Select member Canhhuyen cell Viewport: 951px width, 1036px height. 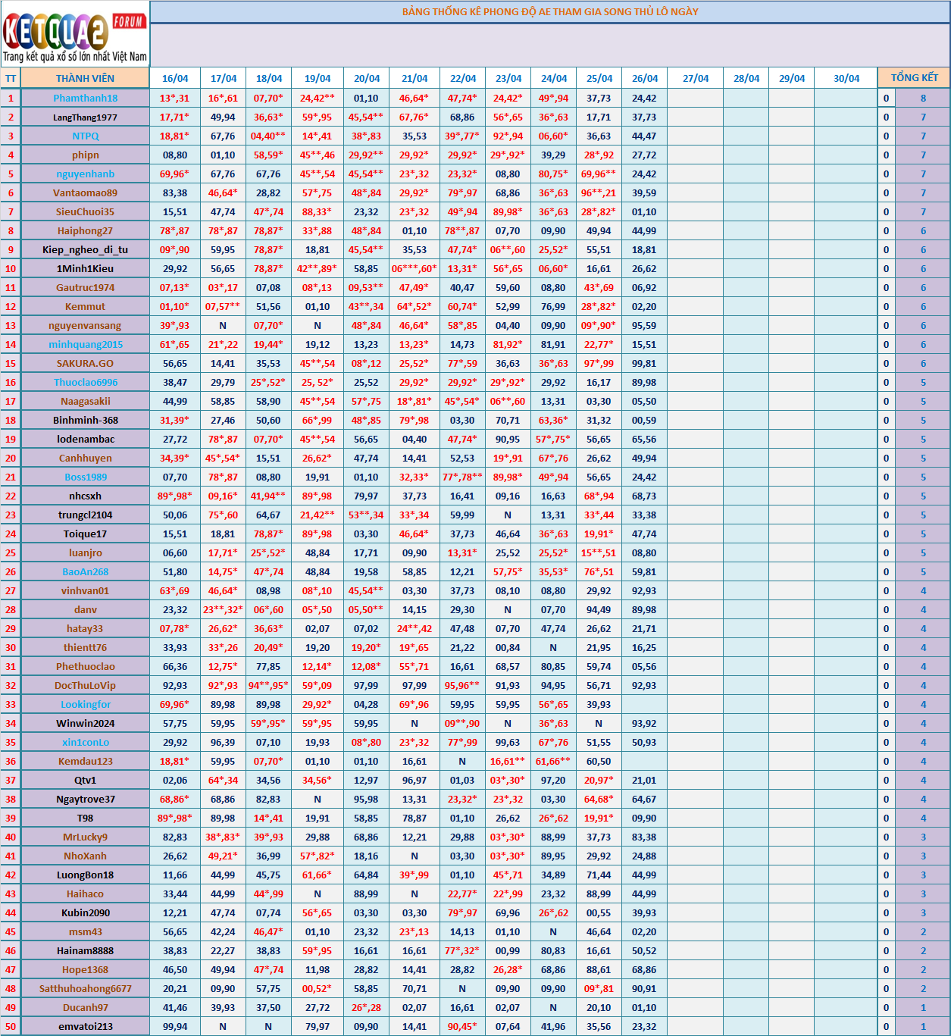click(85, 458)
